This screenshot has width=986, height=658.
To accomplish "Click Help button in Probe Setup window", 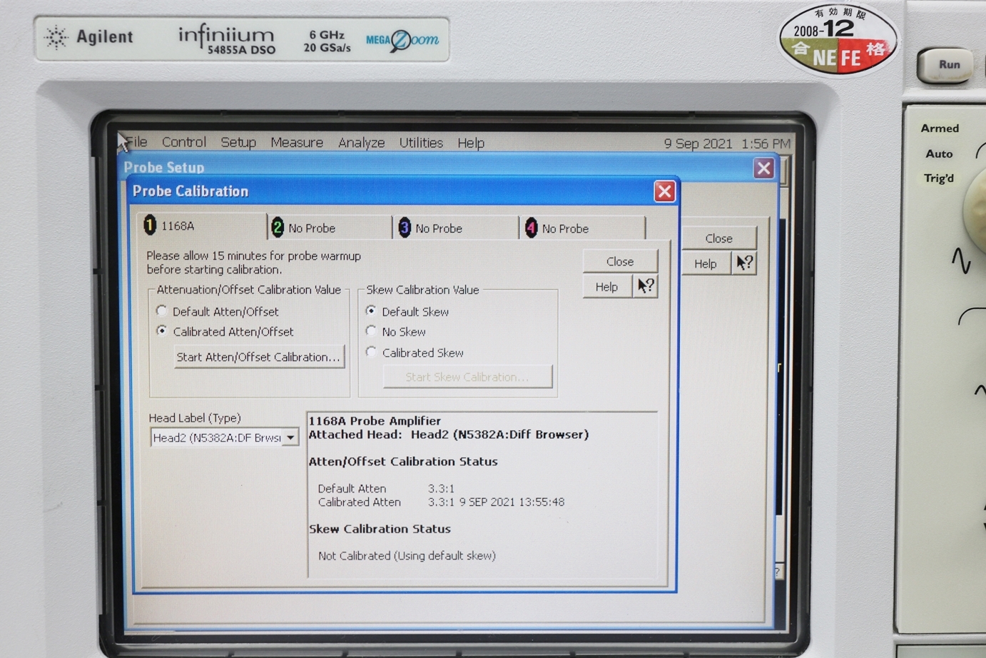I will coord(706,264).
